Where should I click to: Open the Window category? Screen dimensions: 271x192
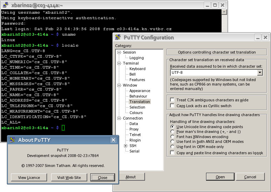(130, 85)
